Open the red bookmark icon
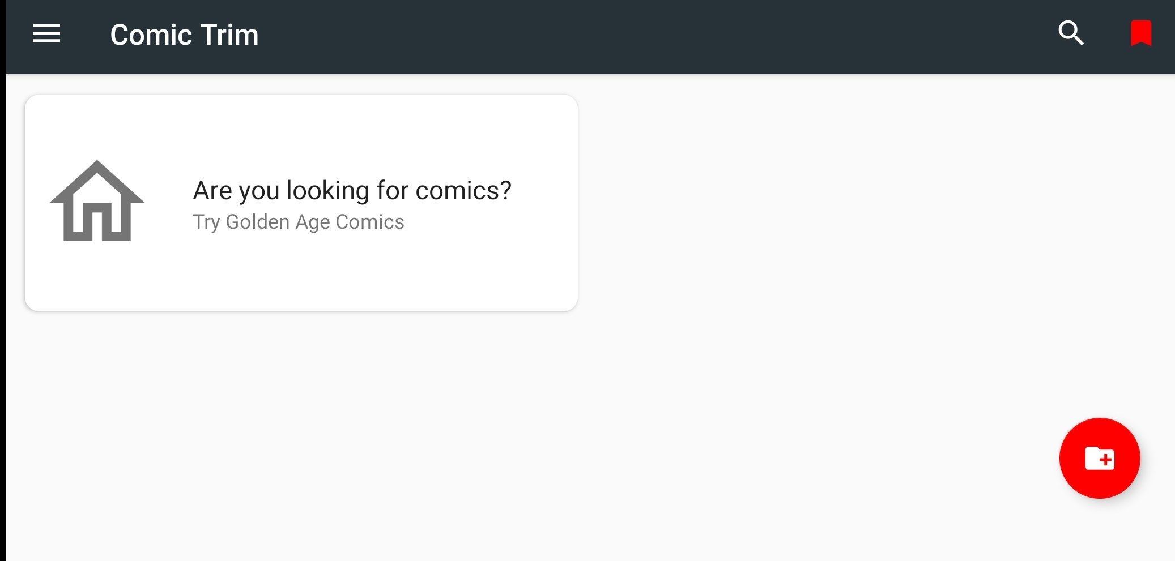1175x561 pixels. click(x=1141, y=33)
